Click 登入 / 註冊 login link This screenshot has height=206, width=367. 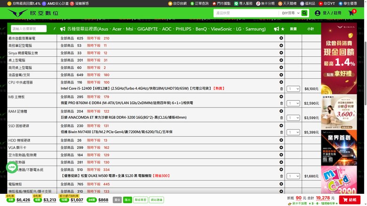click(x=332, y=13)
